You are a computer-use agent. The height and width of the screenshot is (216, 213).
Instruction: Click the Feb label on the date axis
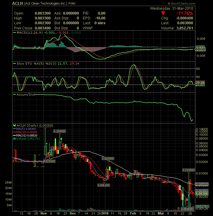[133, 213]
